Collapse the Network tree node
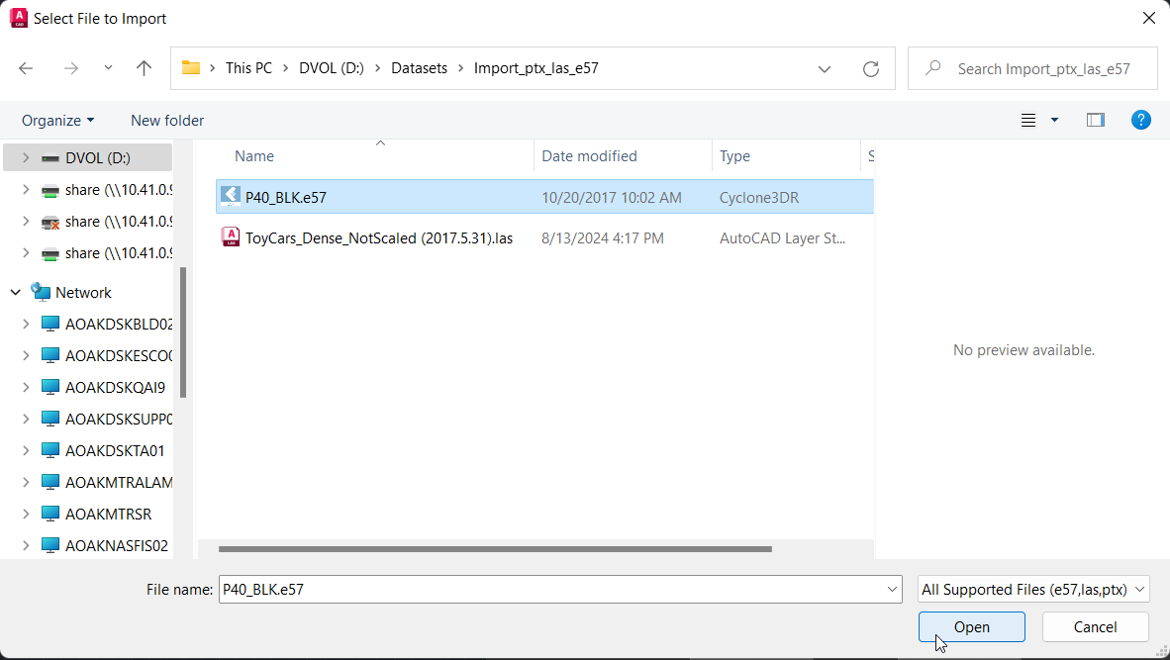The width and height of the screenshot is (1170, 660). (15, 292)
